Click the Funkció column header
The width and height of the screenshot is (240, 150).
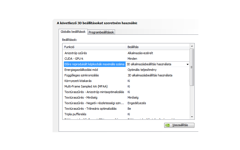94,47
